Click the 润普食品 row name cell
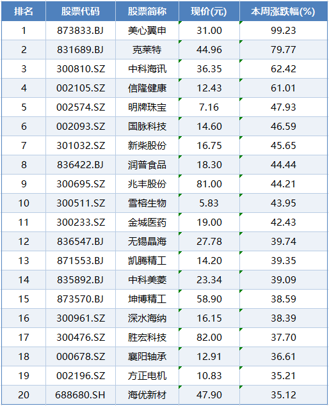This screenshot has height=406, width=329. pos(147,165)
